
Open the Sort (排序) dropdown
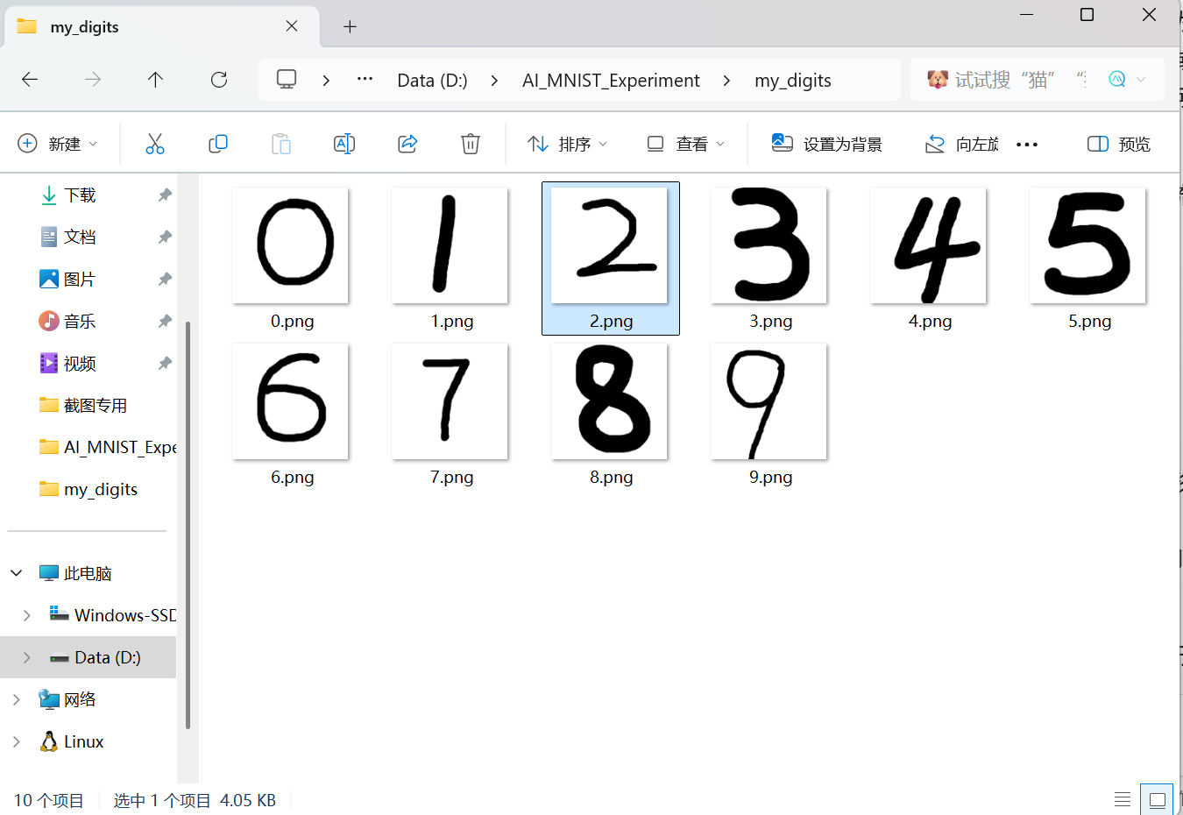[x=567, y=144]
